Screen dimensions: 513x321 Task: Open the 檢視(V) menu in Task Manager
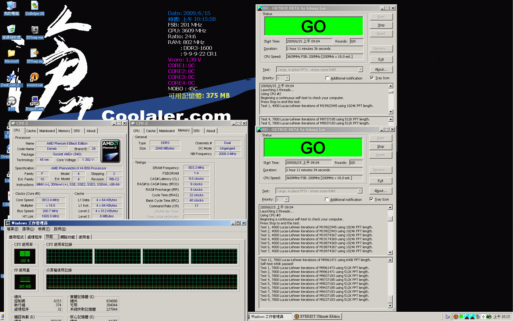coord(44,229)
